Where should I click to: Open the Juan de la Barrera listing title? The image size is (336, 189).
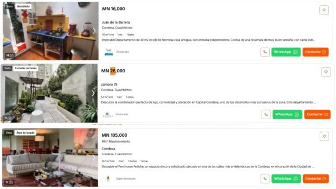point(116,22)
